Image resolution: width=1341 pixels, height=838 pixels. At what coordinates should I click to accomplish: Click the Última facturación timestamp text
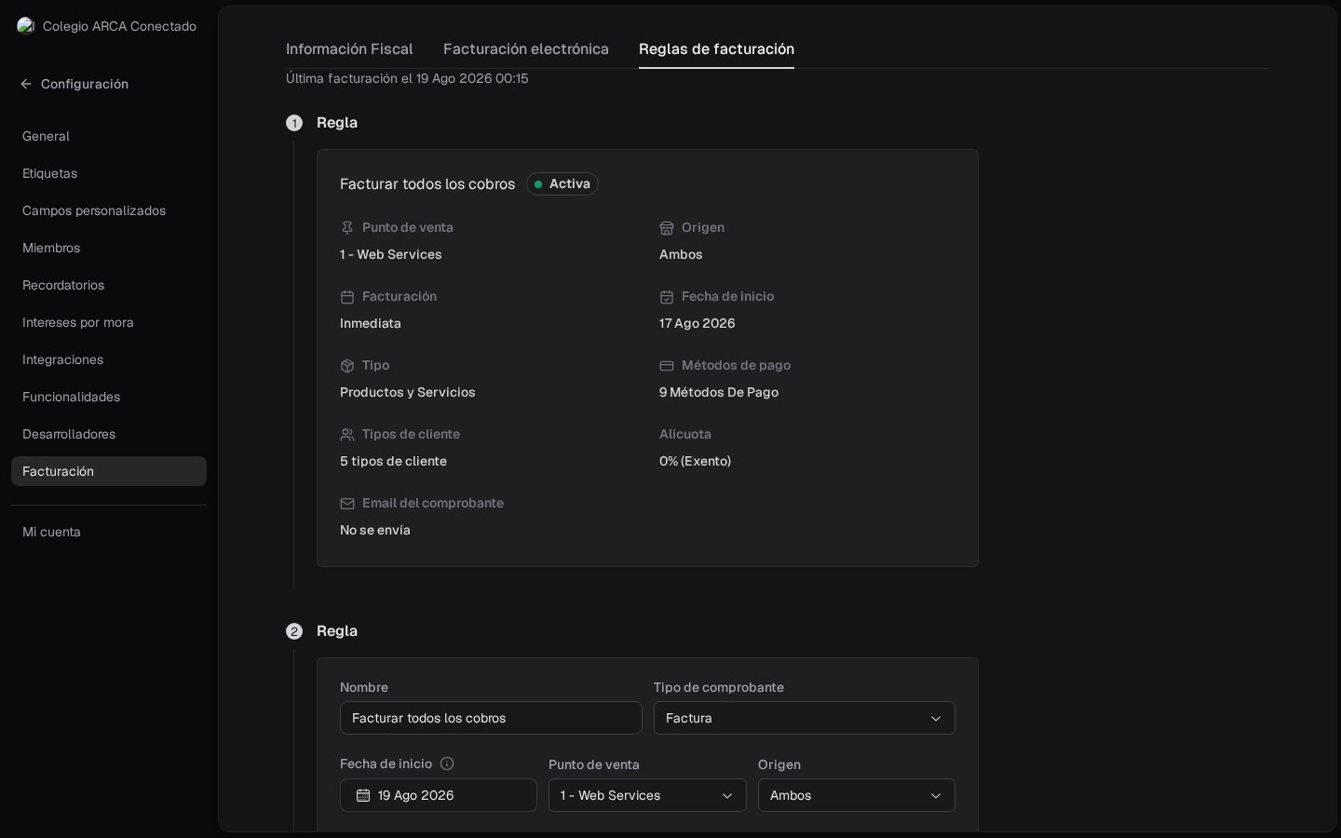coord(407,78)
